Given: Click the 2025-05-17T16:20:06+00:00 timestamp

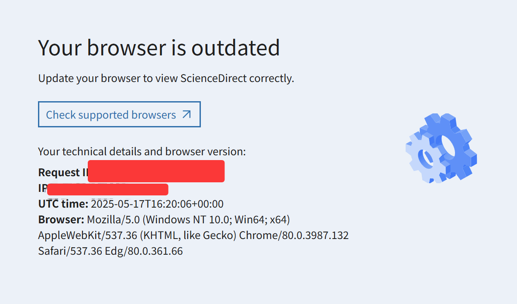Looking at the screenshot, I should 157,204.
